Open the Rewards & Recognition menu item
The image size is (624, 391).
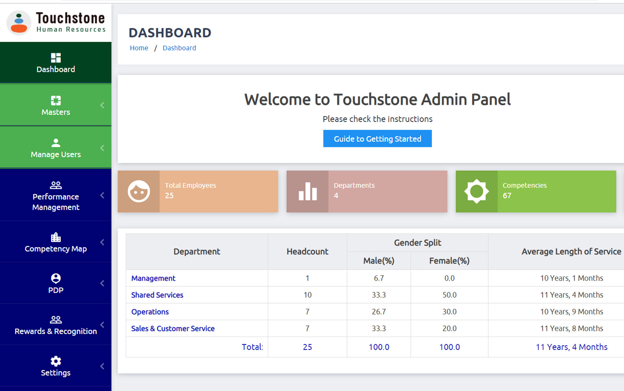56,331
